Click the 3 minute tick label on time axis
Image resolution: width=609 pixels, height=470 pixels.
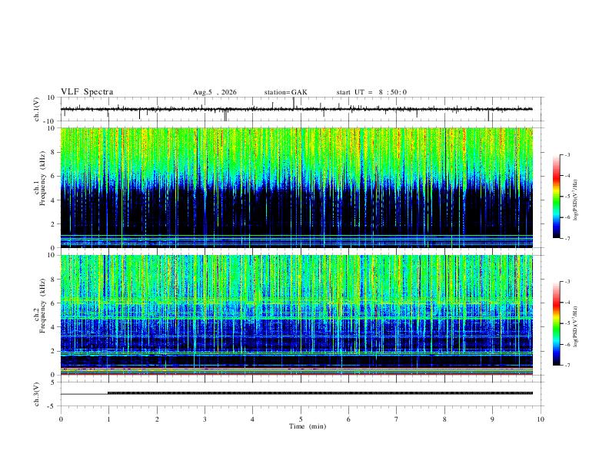click(x=205, y=419)
